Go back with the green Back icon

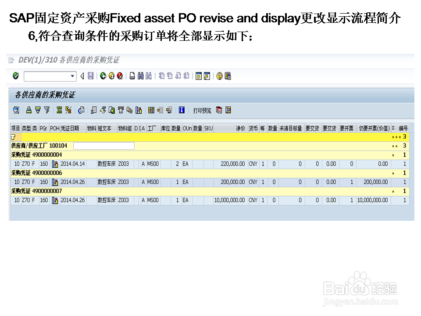point(103,76)
